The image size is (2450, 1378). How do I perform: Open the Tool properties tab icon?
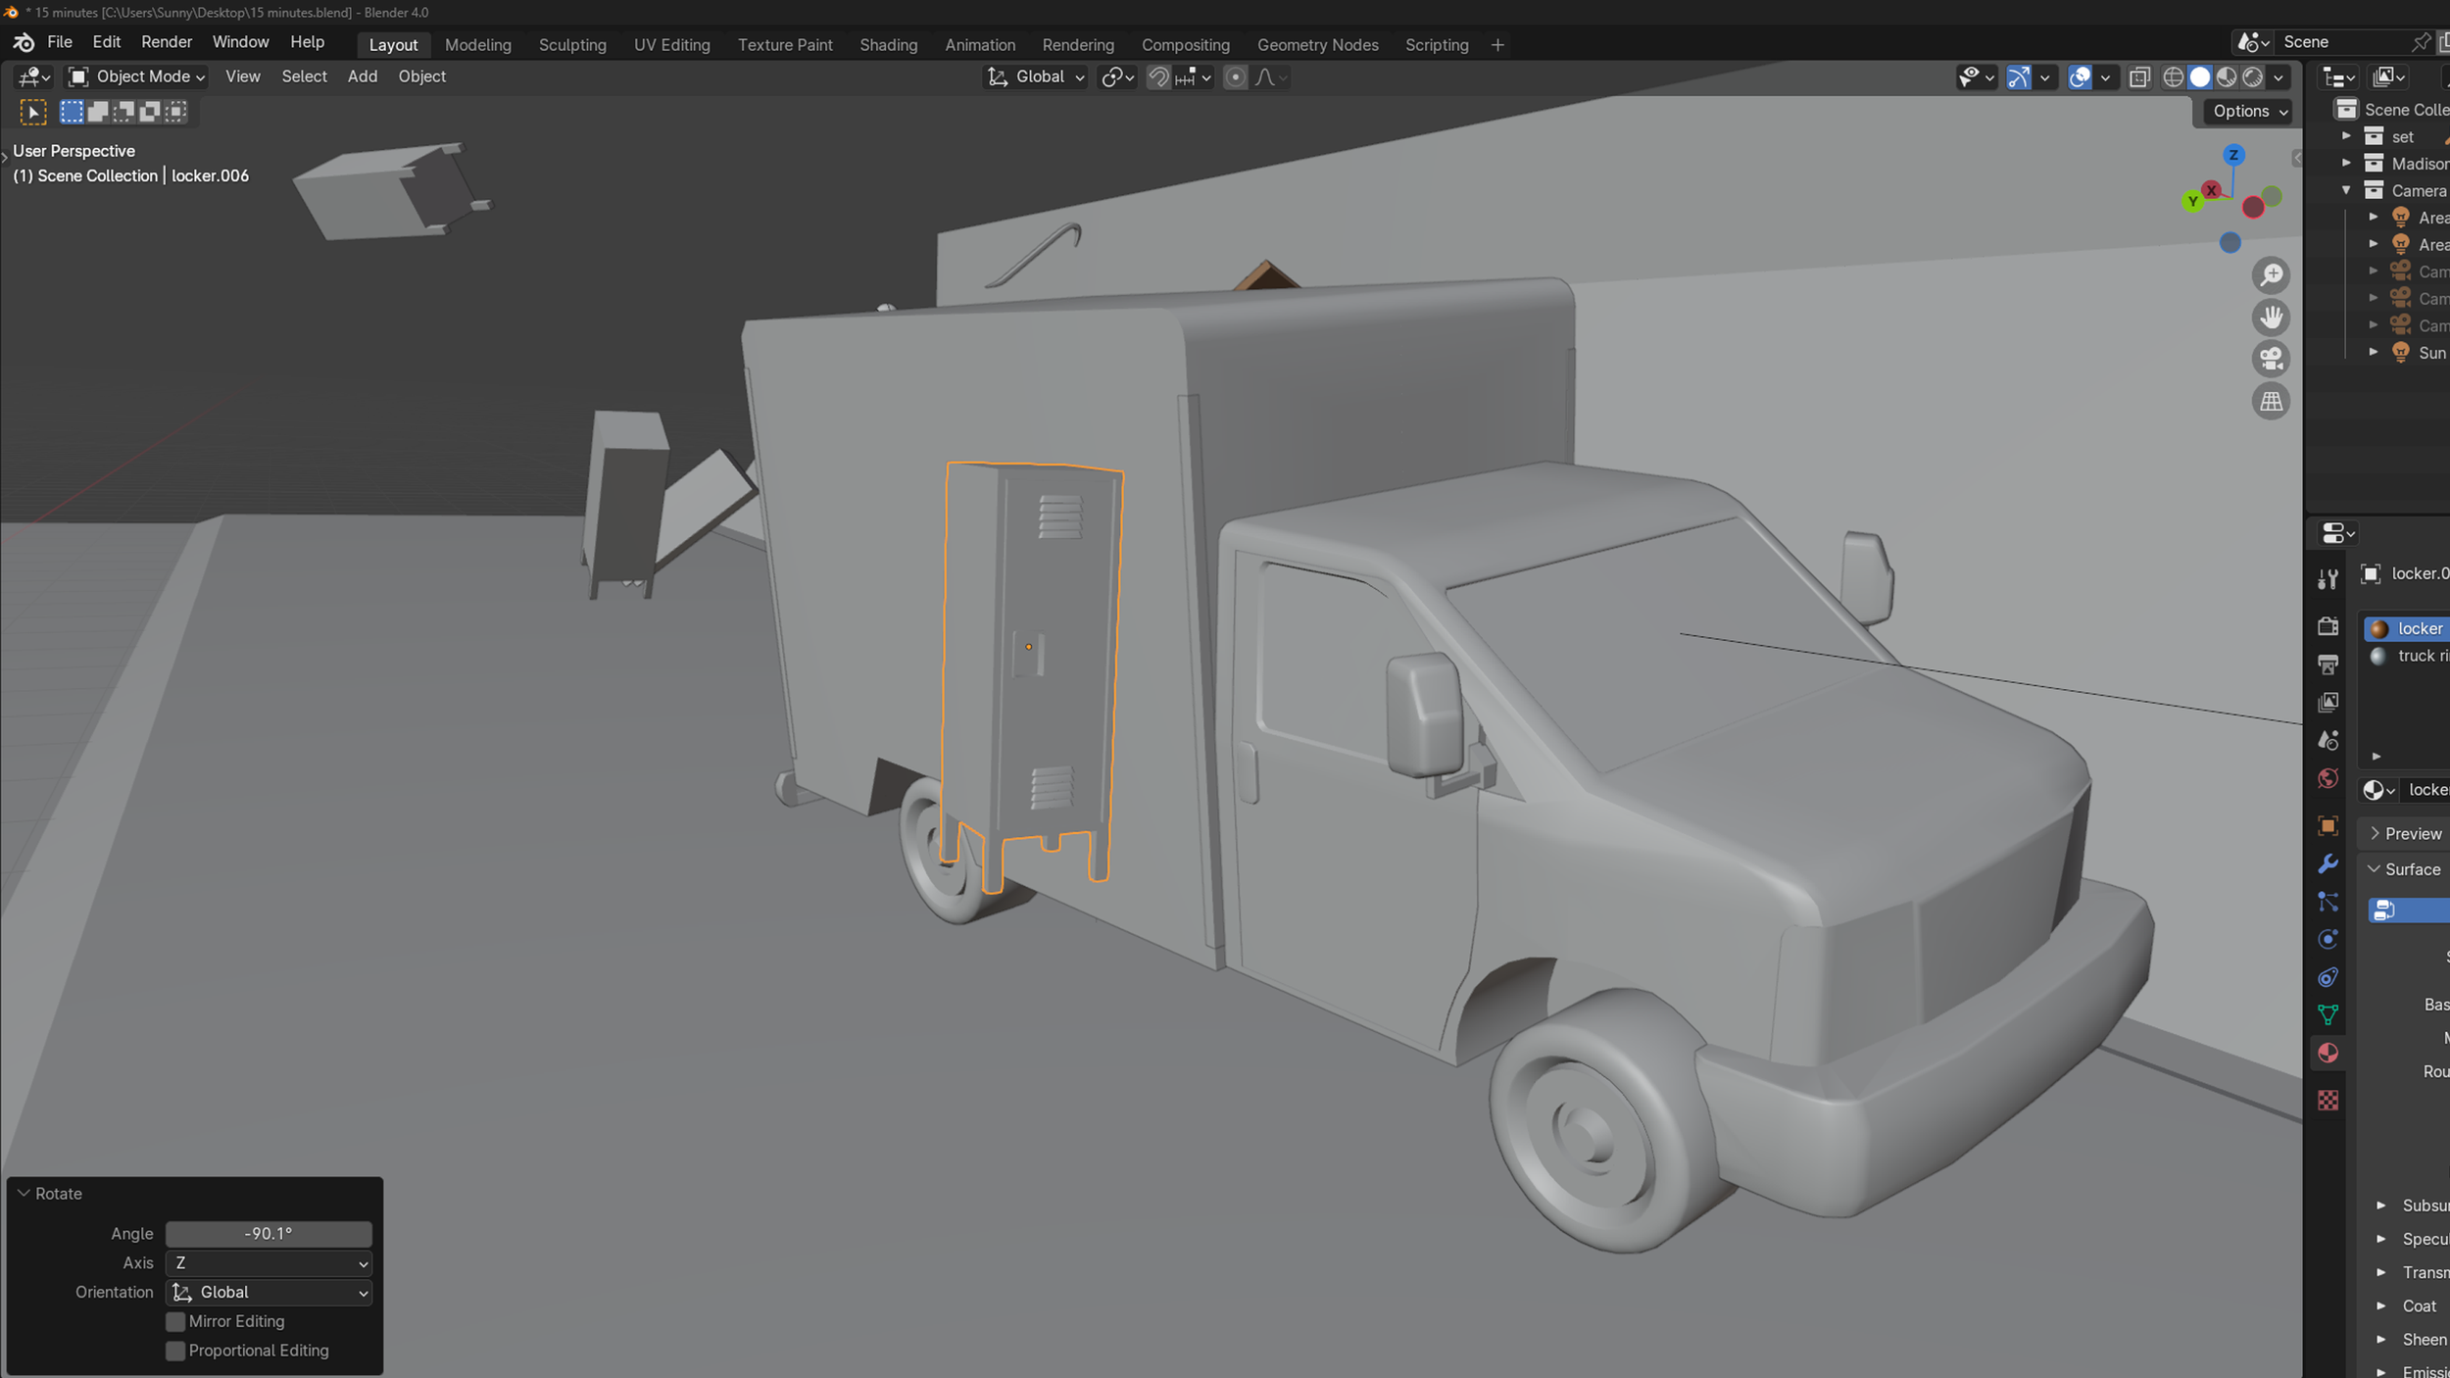point(2327,579)
